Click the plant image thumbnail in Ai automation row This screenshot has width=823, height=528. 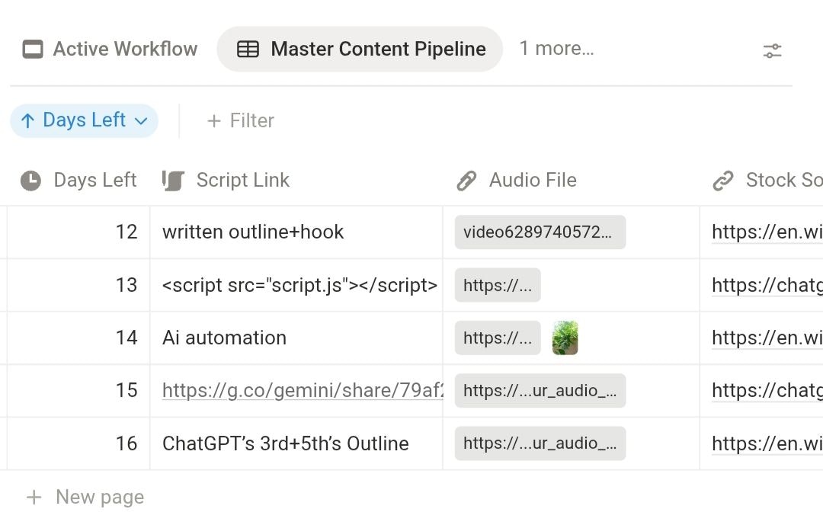click(x=564, y=338)
